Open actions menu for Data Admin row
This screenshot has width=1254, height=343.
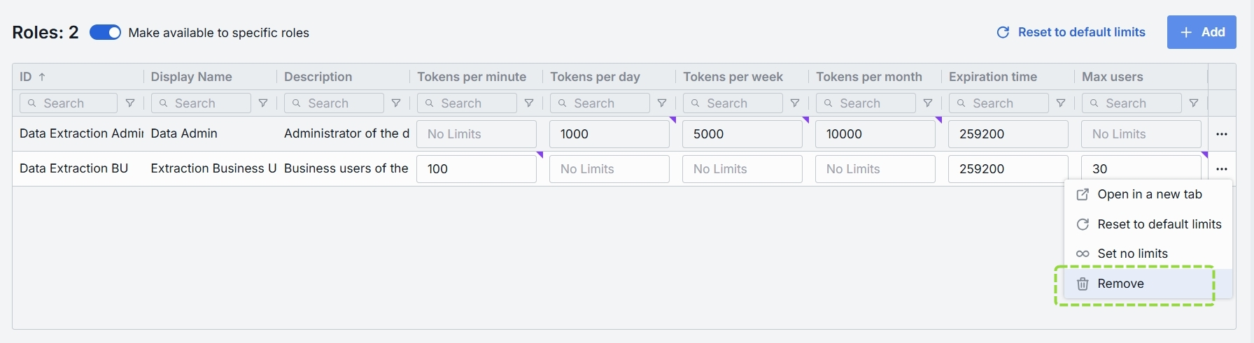click(1222, 134)
